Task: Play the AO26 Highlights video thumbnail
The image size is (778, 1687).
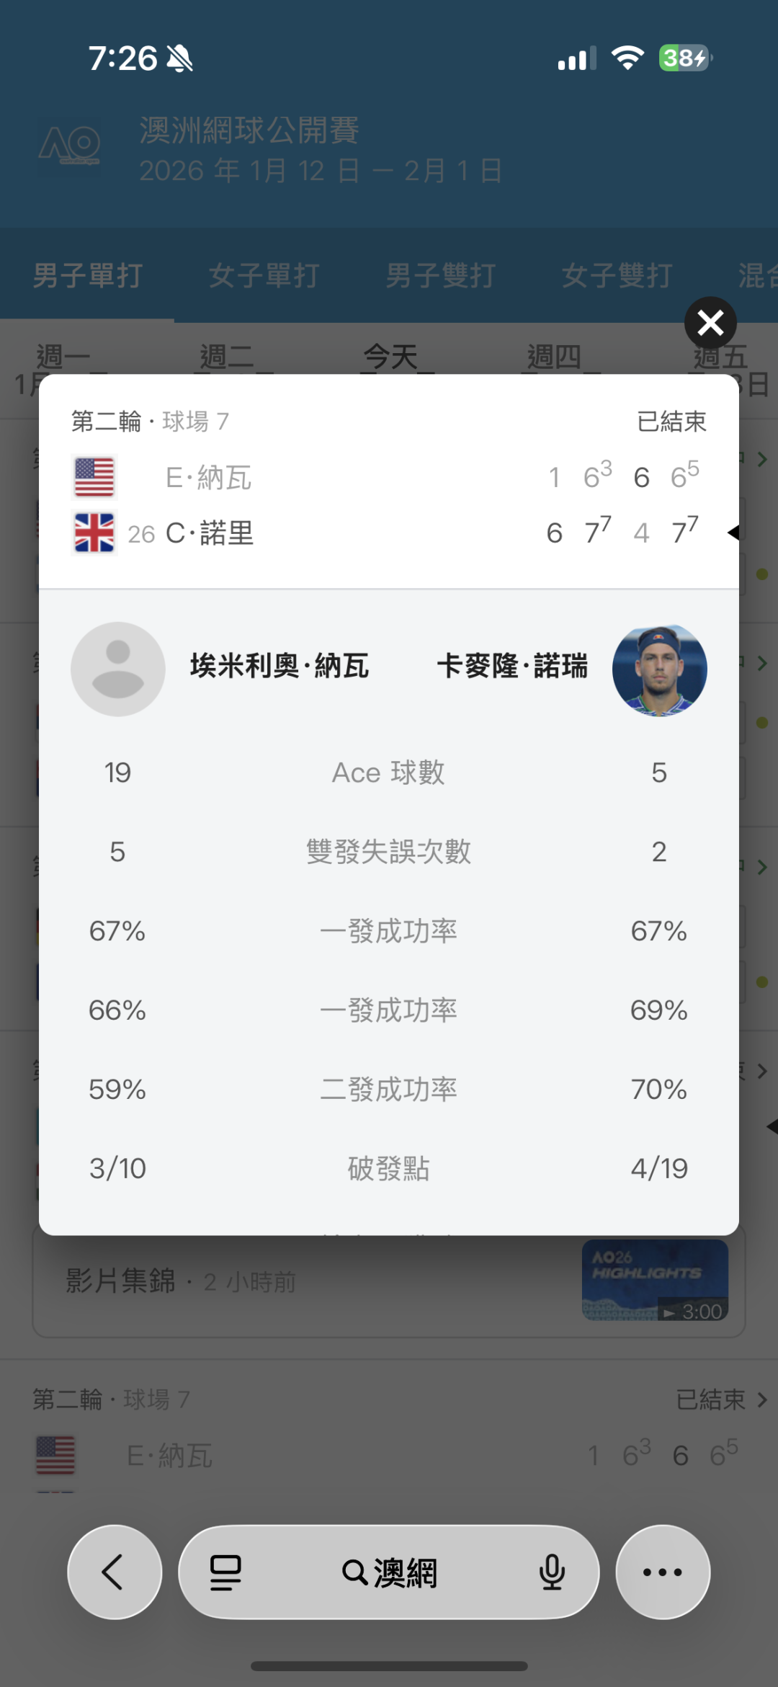Action: pos(655,1280)
